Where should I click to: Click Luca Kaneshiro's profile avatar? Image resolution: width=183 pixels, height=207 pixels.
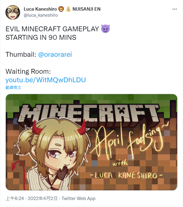13,12
